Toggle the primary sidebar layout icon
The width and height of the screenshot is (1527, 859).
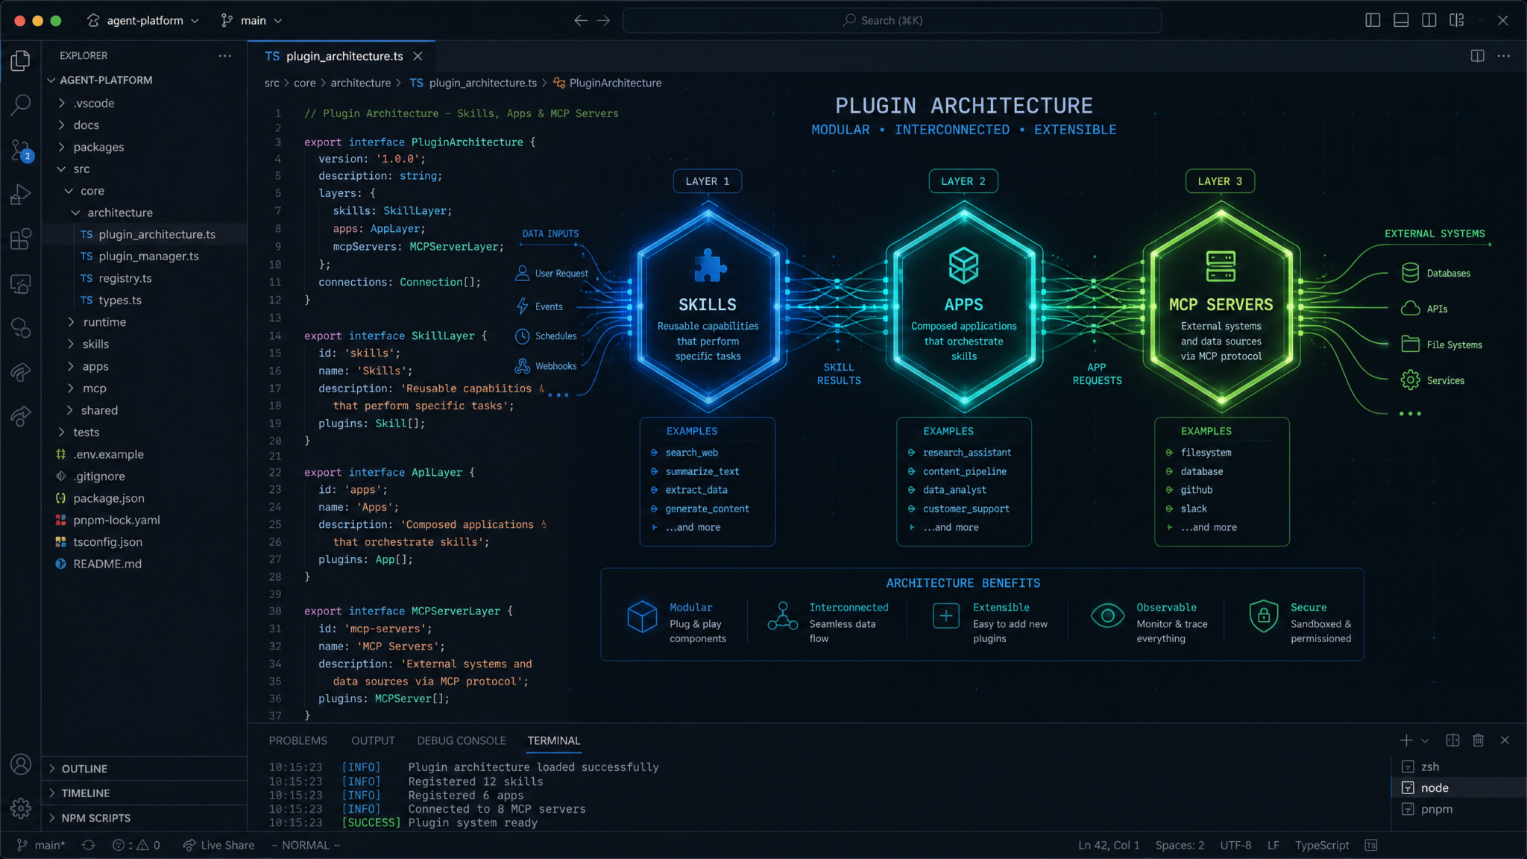tap(1373, 20)
